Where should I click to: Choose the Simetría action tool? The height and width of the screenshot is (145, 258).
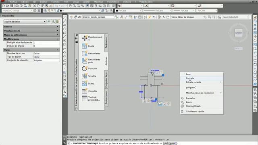coord(89,76)
